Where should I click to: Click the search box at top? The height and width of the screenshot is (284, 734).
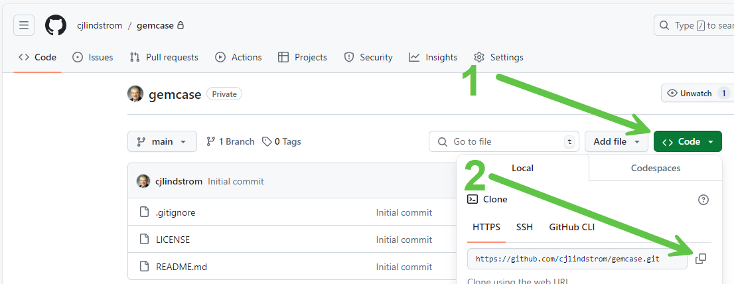pyautogui.click(x=694, y=25)
